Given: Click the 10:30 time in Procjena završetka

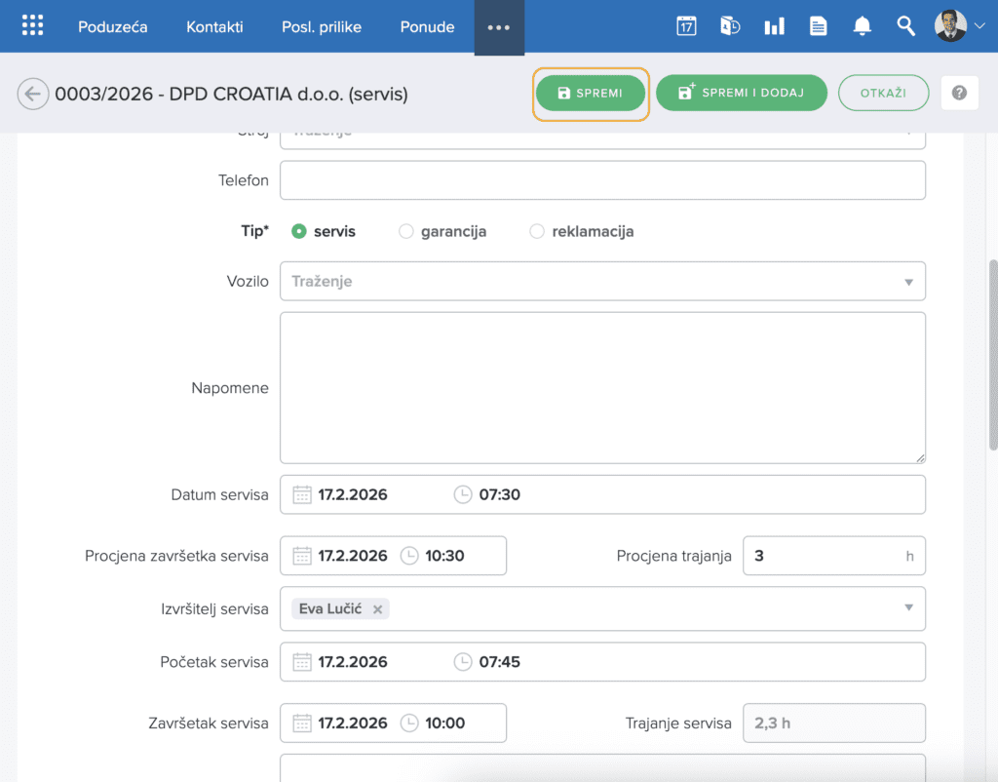Looking at the screenshot, I should (444, 556).
